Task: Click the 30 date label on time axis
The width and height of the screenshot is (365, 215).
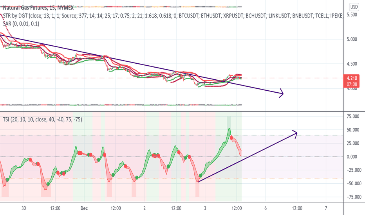Action: coord(24,208)
